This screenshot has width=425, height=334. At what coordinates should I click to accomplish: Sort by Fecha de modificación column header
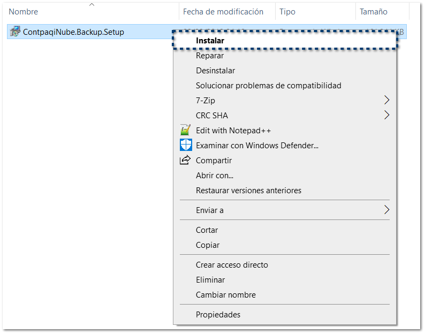223,12
